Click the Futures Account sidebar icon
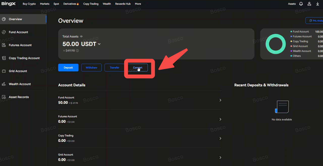Image resolution: width=323 pixels, height=166 pixels. coord(4,45)
